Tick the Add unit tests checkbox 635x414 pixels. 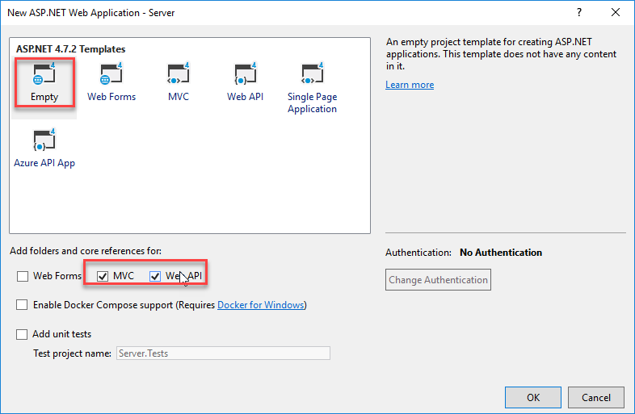click(x=22, y=334)
